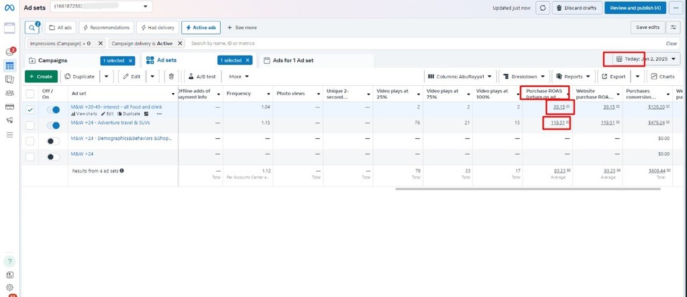Click the info icon beside Results from 4 ad sets
The width and height of the screenshot is (687, 297).
(x=122, y=171)
